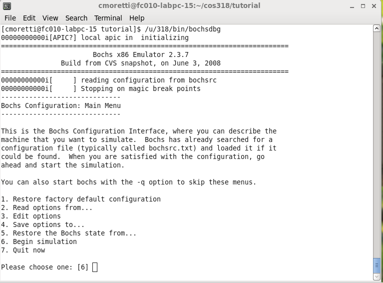Click the '6. Begin simulation' line

pos(39,241)
